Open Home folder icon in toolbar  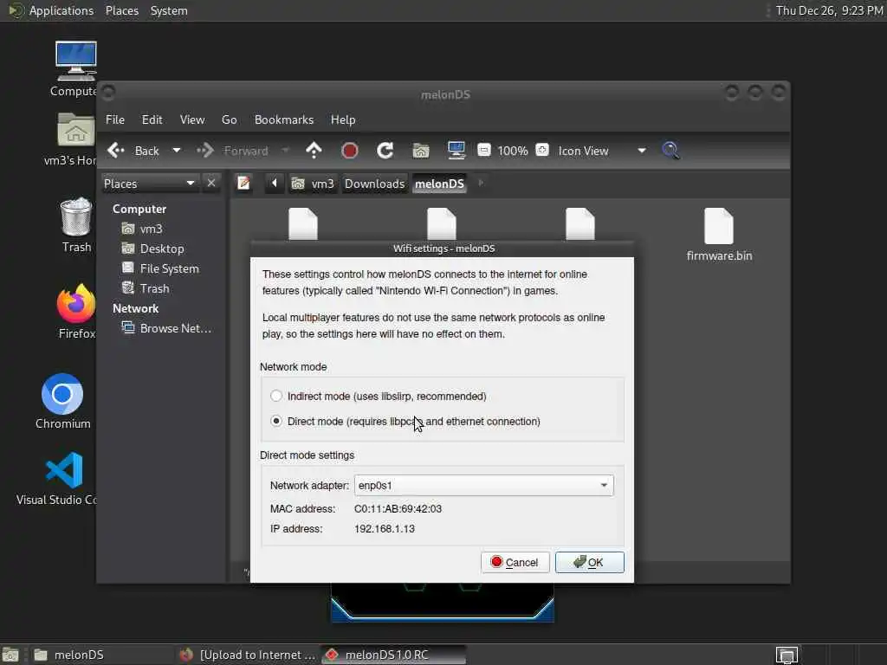(x=420, y=151)
